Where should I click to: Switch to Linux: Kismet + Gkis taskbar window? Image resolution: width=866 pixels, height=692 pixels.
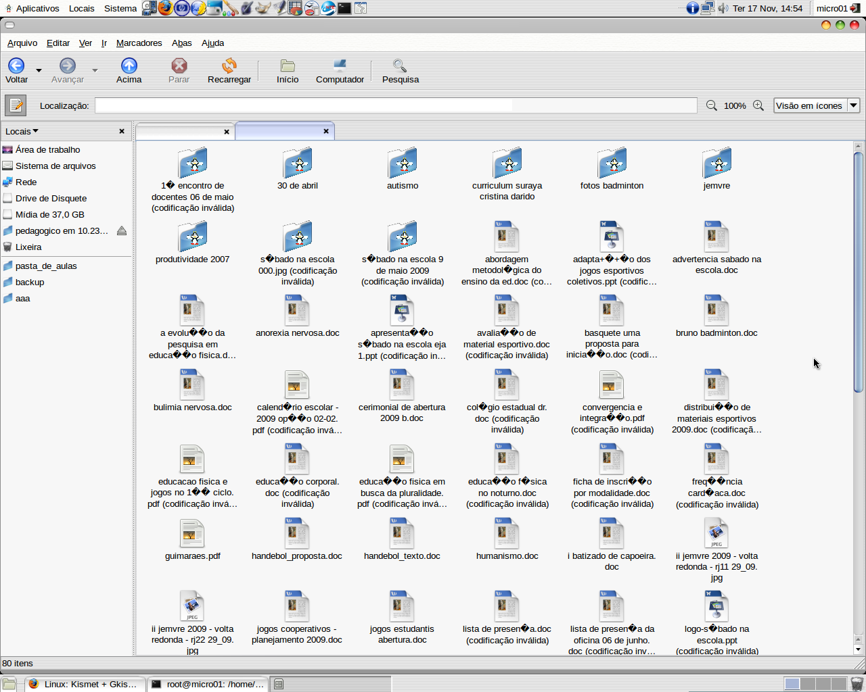[x=85, y=684]
